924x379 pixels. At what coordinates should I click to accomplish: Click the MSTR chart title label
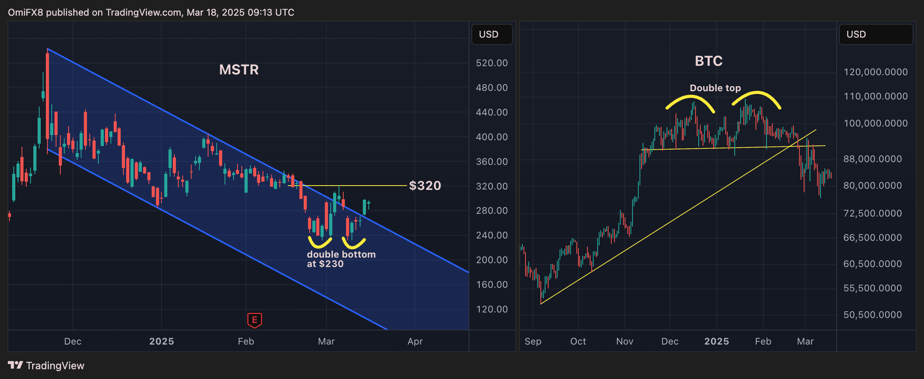[x=239, y=70]
